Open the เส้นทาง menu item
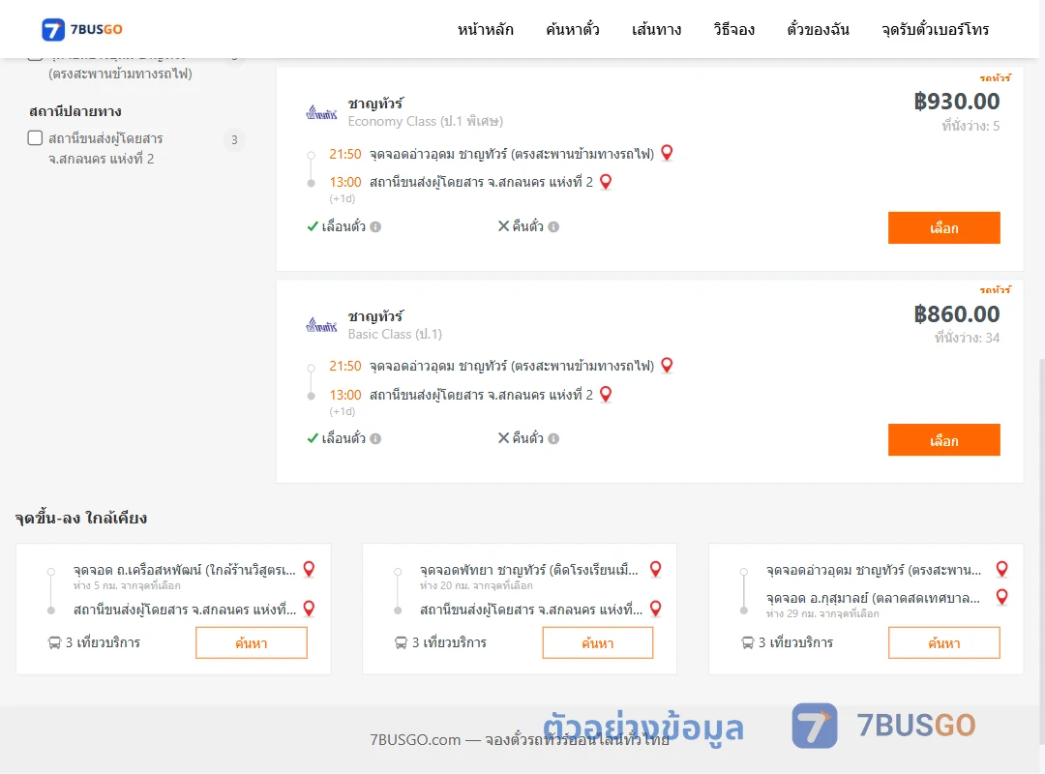1045x774 pixels. coord(656,29)
